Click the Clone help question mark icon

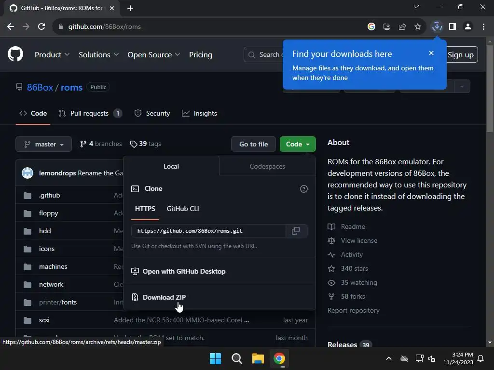pyautogui.click(x=304, y=189)
